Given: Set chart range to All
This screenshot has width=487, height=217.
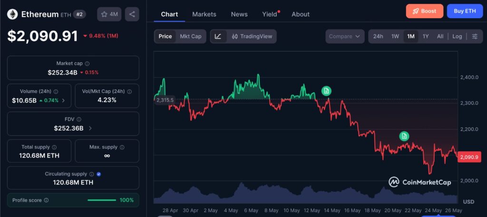Looking at the screenshot, I should (x=440, y=36).
